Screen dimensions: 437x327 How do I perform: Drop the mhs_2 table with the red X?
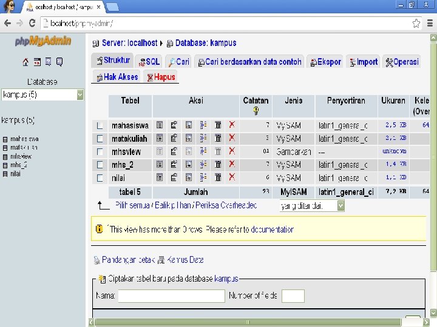click(x=232, y=163)
